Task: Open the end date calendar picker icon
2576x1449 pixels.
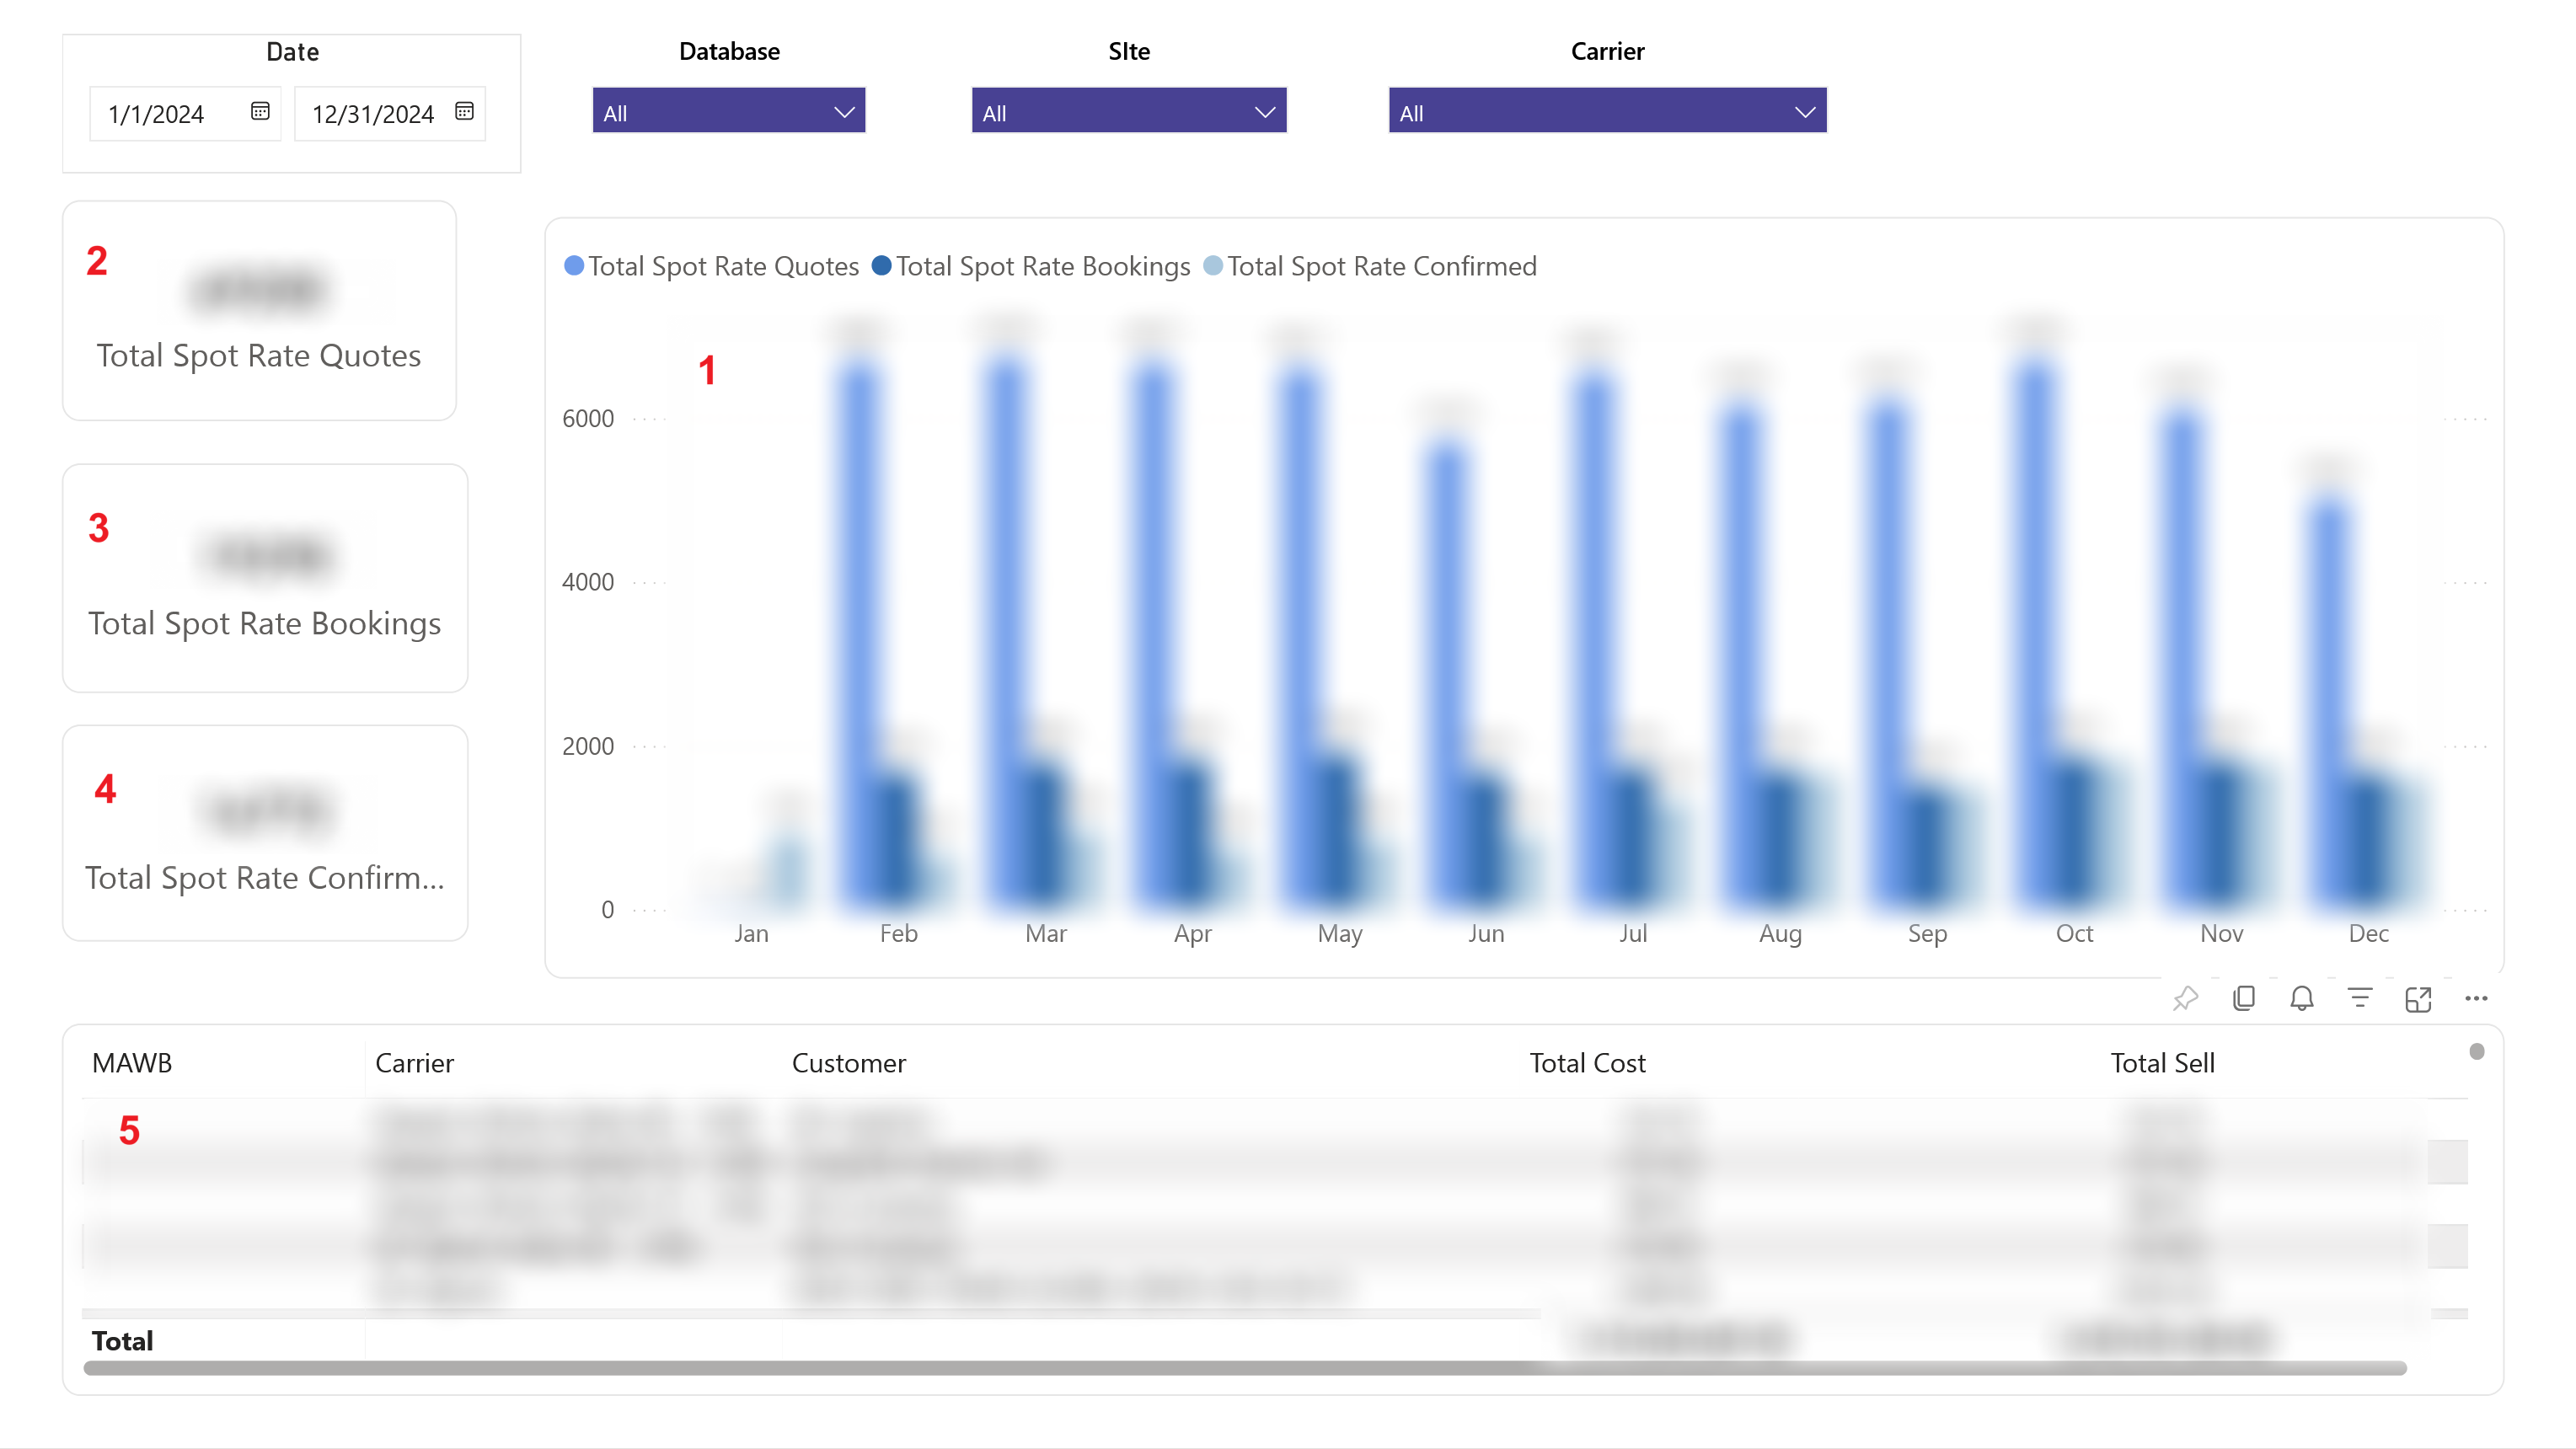Action: [x=464, y=111]
